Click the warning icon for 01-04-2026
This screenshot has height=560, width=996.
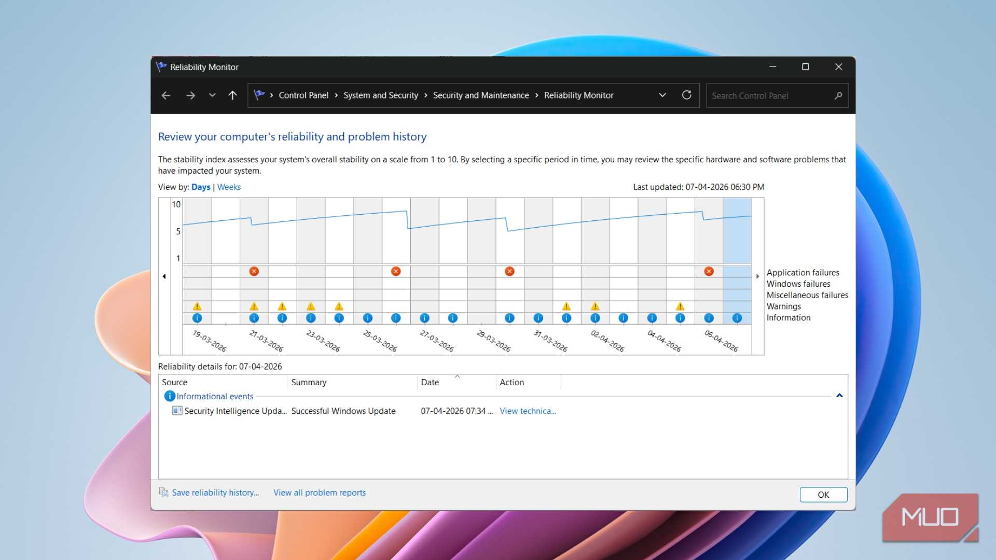tap(566, 306)
